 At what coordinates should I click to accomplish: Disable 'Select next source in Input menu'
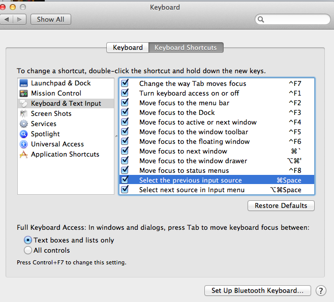pyautogui.click(x=125, y=190)
